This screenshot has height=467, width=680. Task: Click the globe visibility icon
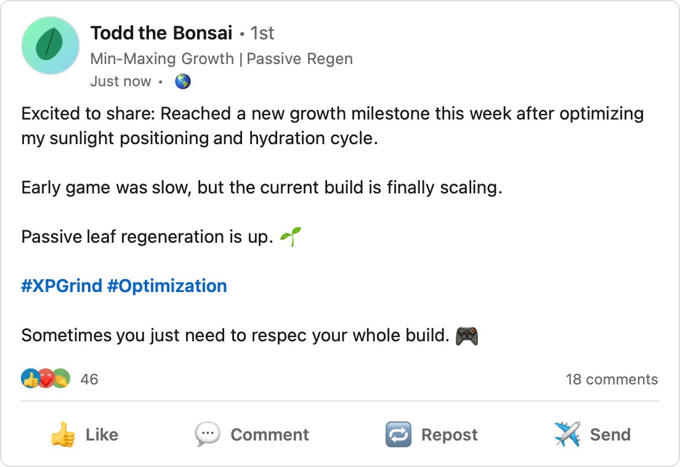(x=182, y=81)
